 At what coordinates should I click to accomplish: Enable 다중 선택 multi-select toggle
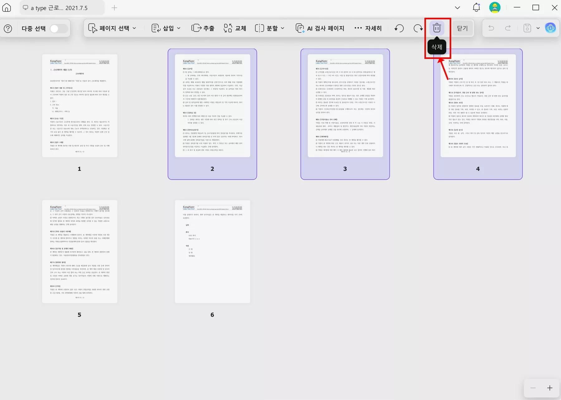pos(58,28)
